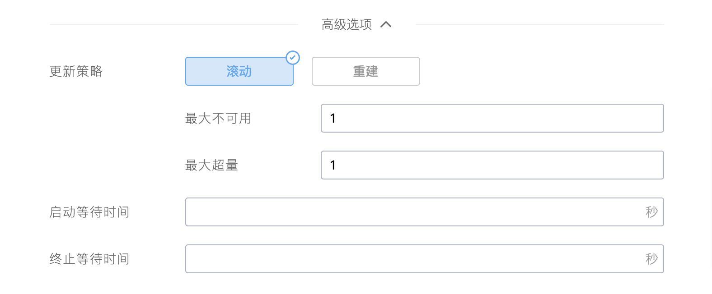The image size is (712, 294).
Task: Select the 滚动 update strategy
Action: 239,71
